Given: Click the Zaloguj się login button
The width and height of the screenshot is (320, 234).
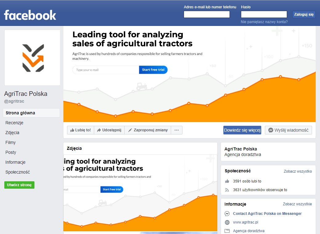Looking at the screenshot, I should tap(304, 14).
